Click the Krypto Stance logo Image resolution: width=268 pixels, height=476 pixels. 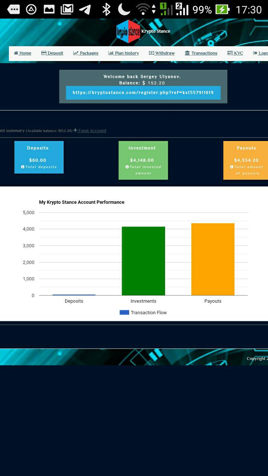(x=128, y=31)
